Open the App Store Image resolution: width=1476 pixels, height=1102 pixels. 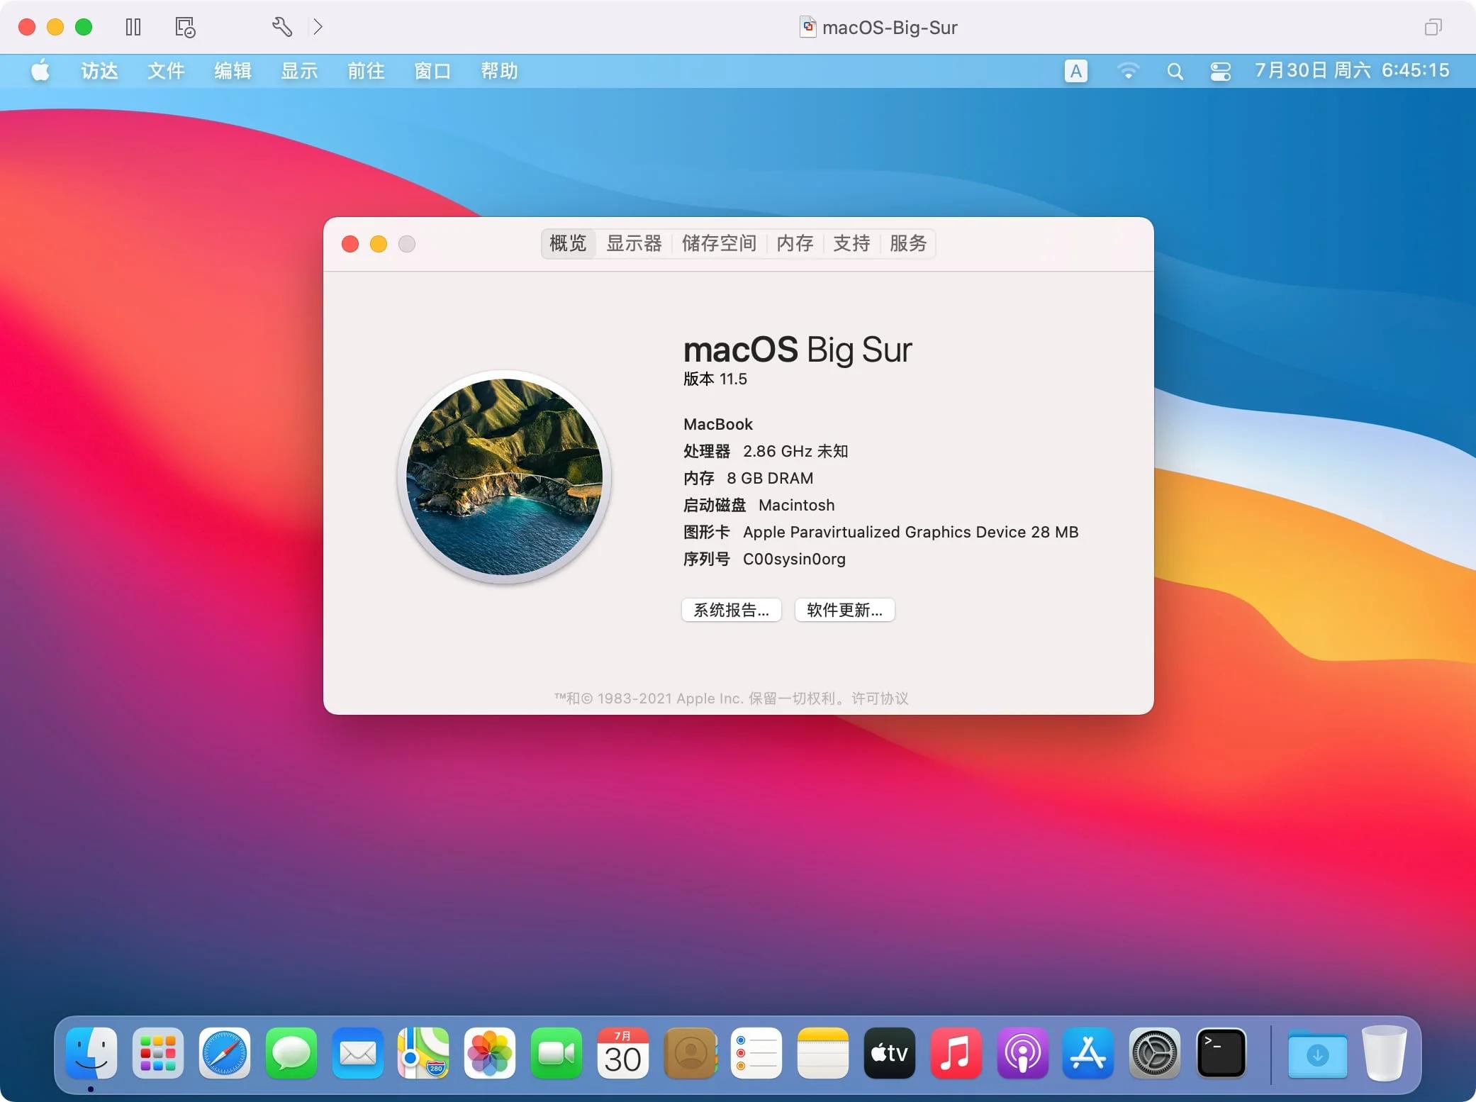tap(1088, 1054)
